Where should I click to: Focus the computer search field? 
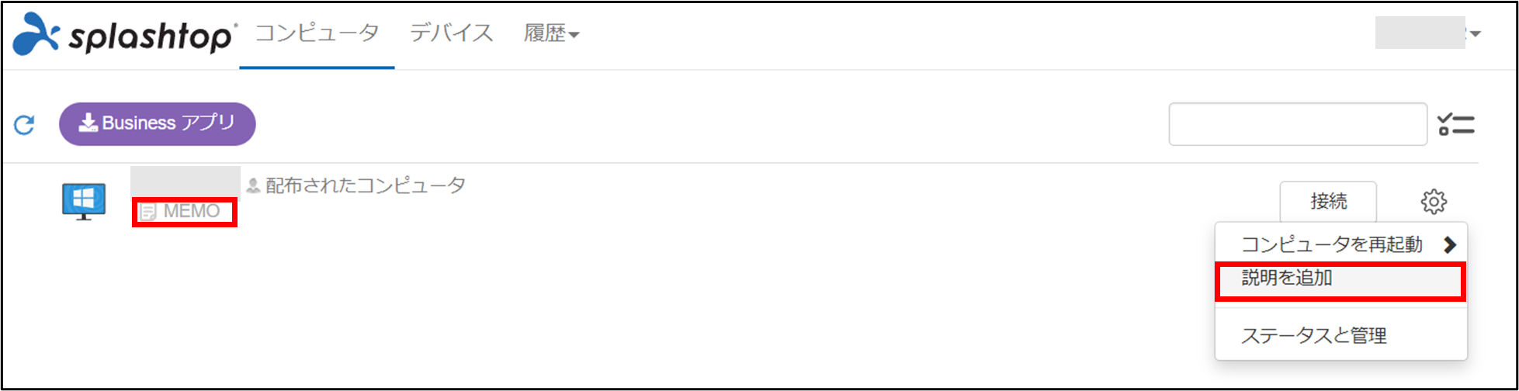pos(1297,124)
